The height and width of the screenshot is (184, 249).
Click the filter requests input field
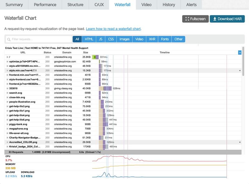pos(37,39)
